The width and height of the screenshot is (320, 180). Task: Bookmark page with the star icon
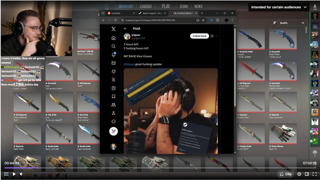point(203,20)
